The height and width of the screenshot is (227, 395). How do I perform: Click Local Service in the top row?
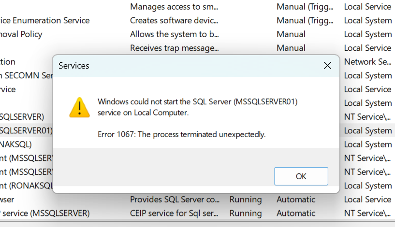[x=367, y=7]
